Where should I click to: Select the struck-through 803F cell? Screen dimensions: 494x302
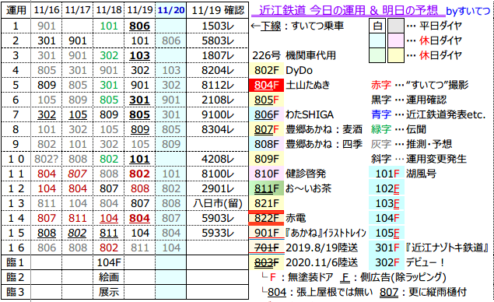pos(267,262)
